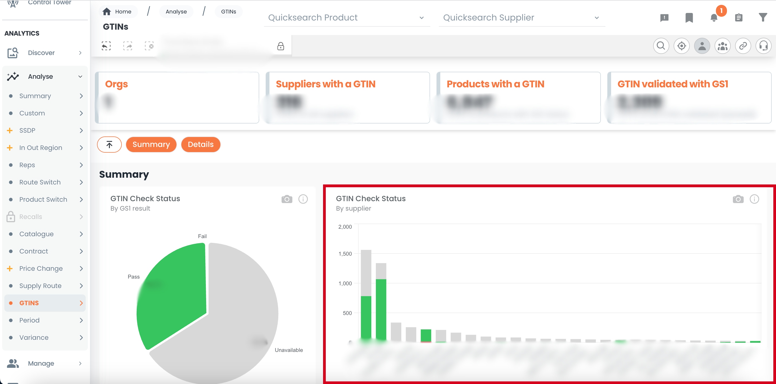Screen dimensions: 776x384
Task: Toggle the selections lock icon
Action: pyautogui.click(x=280, y=46)
